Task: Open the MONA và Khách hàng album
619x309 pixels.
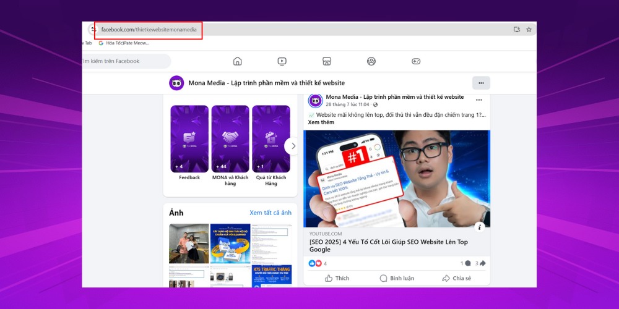Action: (x=230, y=138)
